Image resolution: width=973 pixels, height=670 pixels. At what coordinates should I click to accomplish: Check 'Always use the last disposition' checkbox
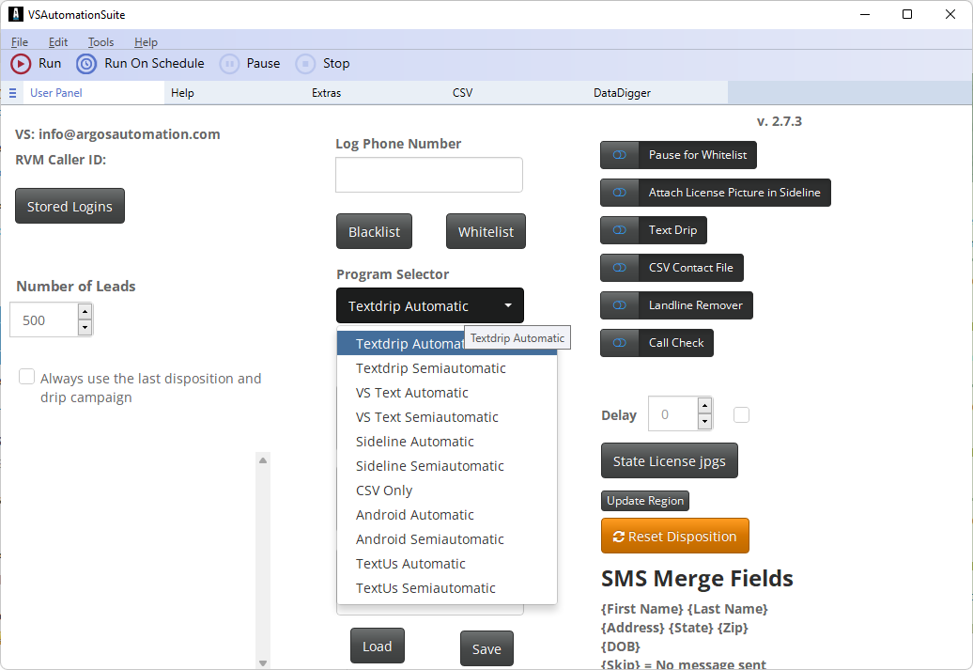(x=27, y=378)
